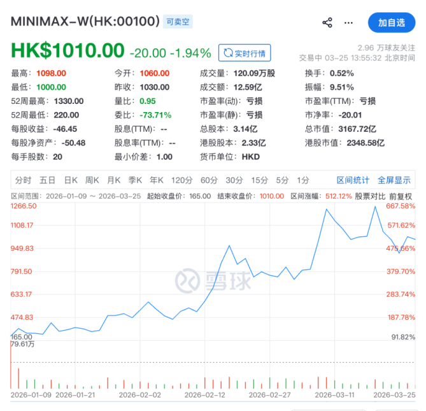This screenshot has width=426, height=411.
Task: Click the 港股市值 value 2348.58亿
Action: 366,143
